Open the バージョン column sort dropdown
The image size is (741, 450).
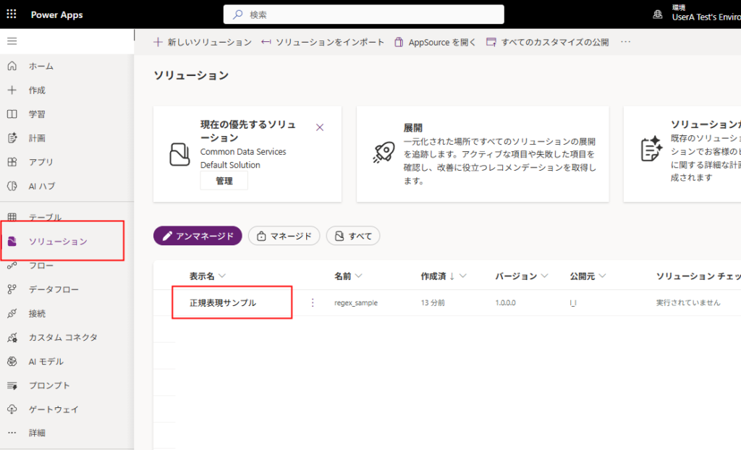coord(544,276)
